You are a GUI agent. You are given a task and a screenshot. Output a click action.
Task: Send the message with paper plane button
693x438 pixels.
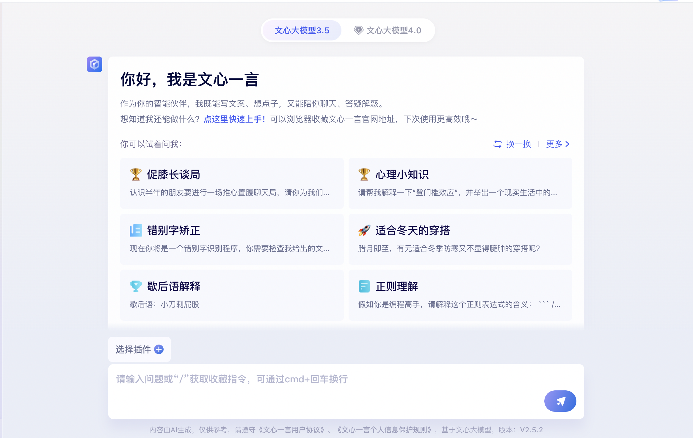[x=560, y=401]
